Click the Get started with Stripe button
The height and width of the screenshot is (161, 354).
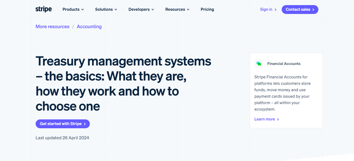63,124
